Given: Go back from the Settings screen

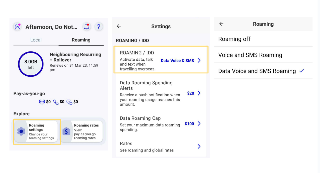Looking at the screenshot, I should point(119,26).
